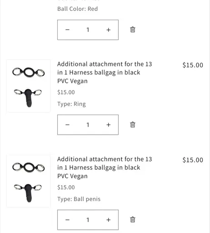
Task: Focus quantity field of Ball Color Red item
Action: pyautogui.click(x=88, y=30)
